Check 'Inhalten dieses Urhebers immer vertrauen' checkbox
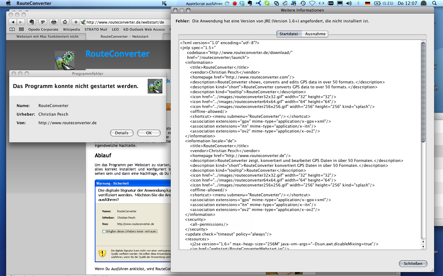 [x=104, y=232]
